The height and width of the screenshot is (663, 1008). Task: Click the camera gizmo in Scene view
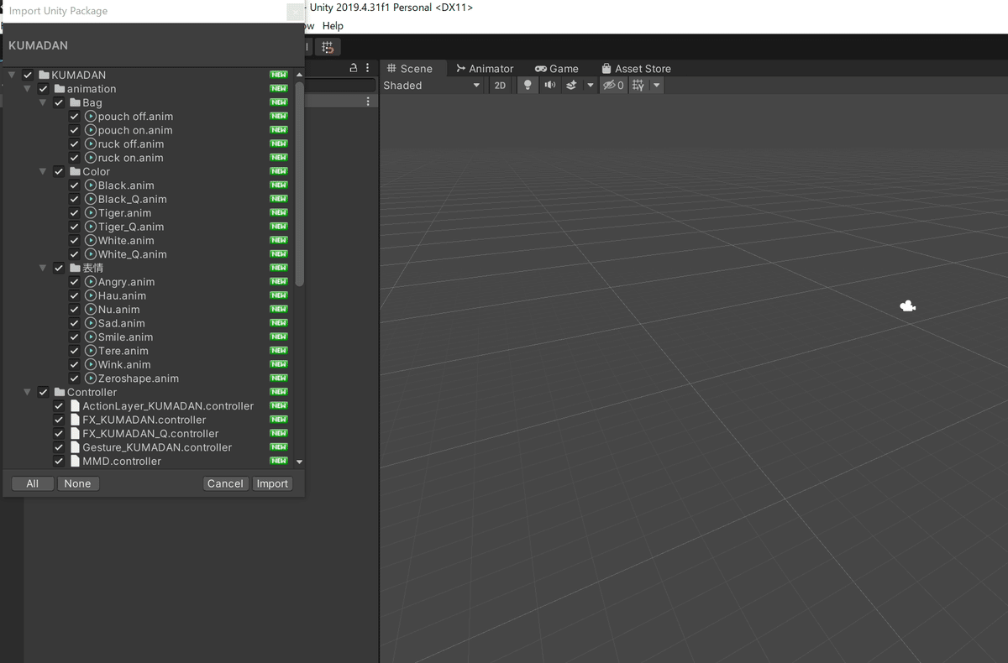907,306
